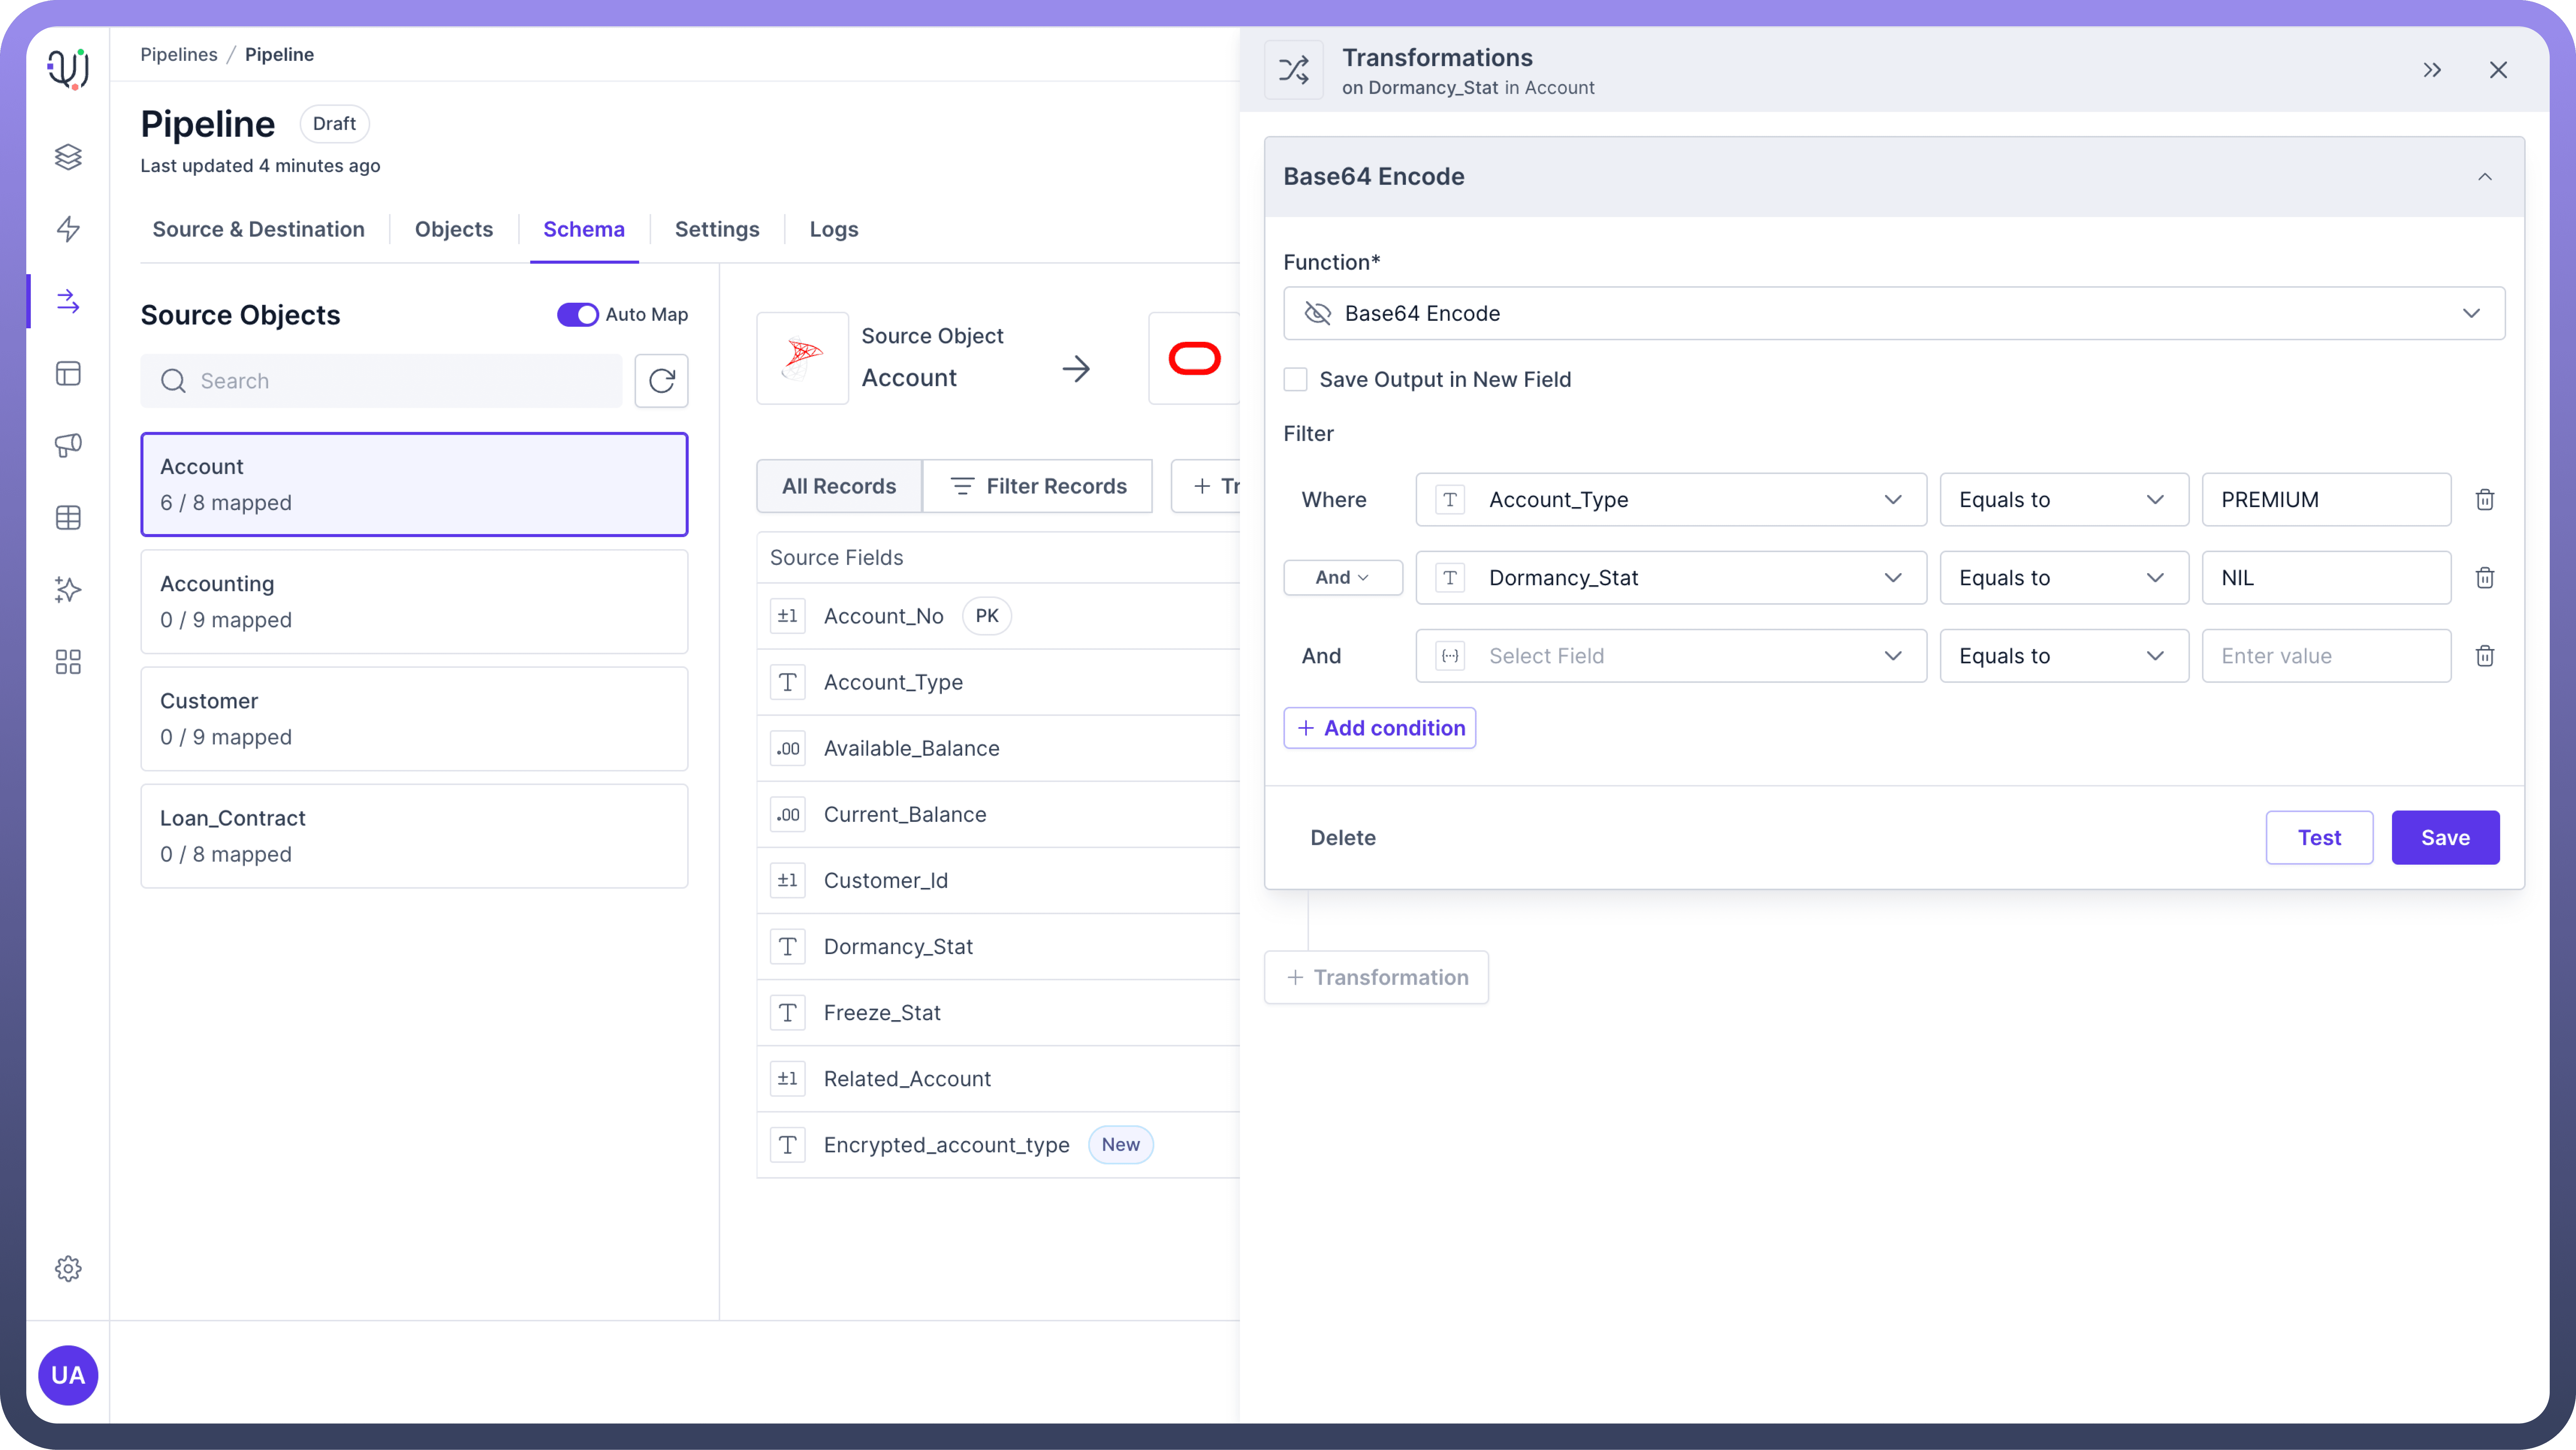This screenshot has width=2576, height=1450.
Task: Expand panel using double chevron icon
Action: point(2432,70)
